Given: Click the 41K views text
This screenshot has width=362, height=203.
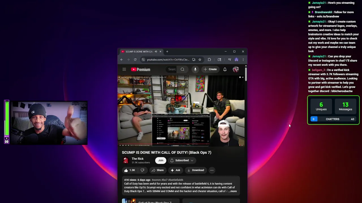Looking at the screenshot, I should point(130,180).
